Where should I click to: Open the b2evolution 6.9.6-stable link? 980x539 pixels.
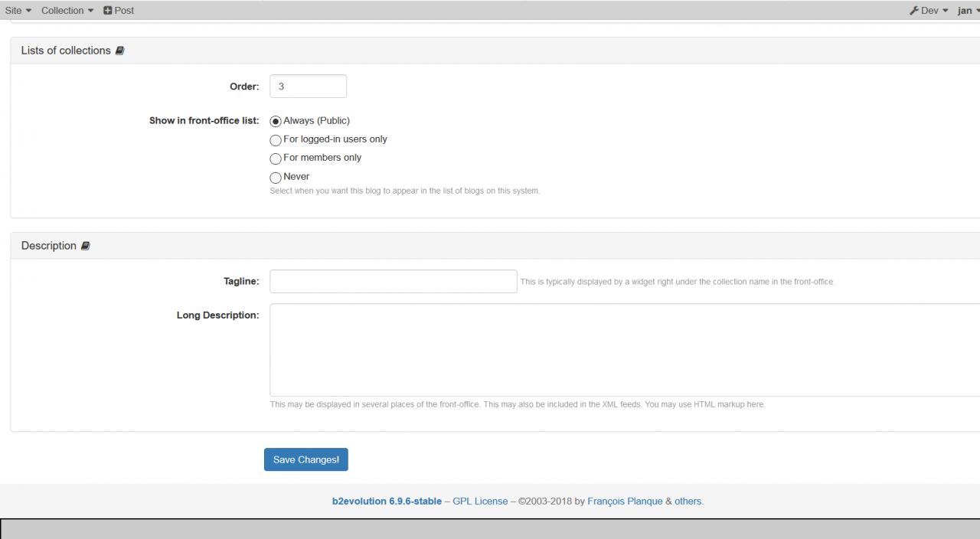click(x=387, y=501)
